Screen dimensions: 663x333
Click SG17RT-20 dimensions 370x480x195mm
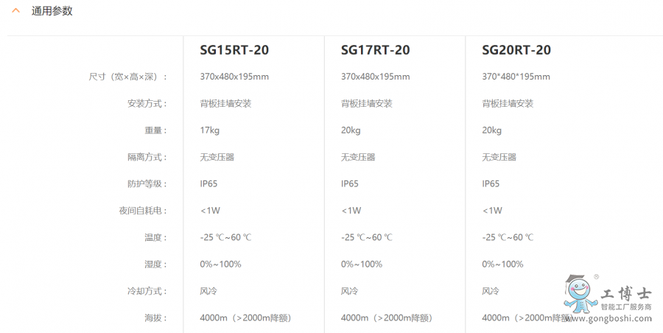(x=375, y=77)
